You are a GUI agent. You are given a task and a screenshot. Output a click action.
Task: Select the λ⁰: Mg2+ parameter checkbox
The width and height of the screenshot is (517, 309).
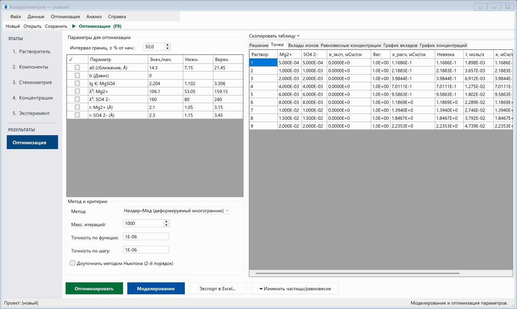[77, 91]
